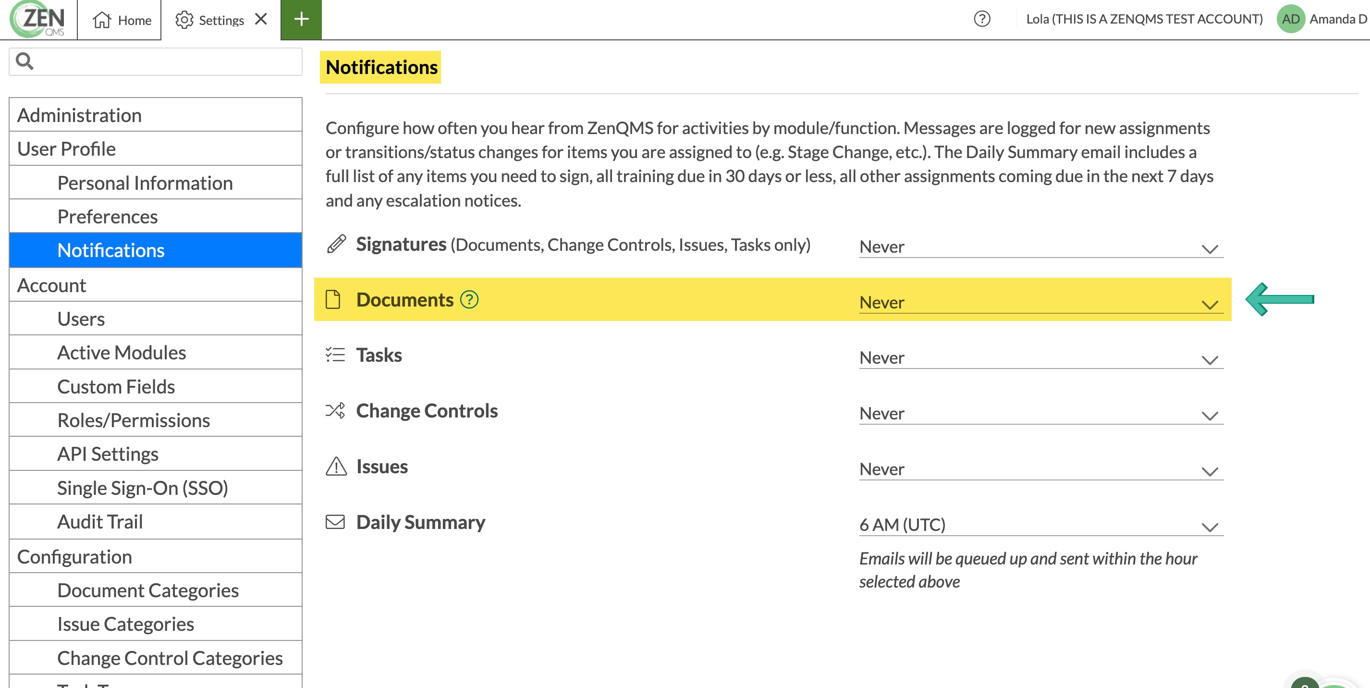Open Custom Fields settings
1370x688 pixels.
[x=155, y=386]
